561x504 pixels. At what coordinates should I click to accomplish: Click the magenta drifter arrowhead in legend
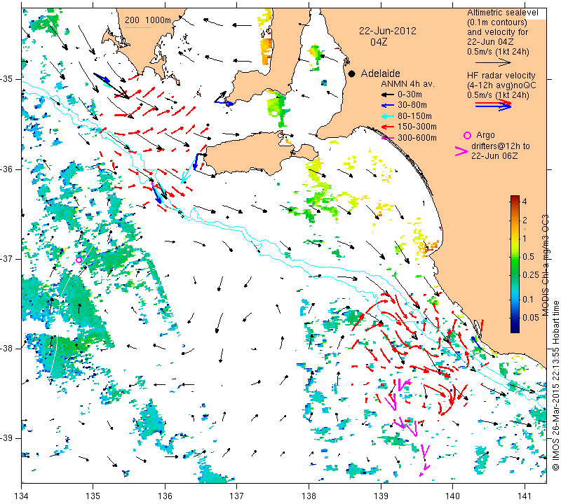[x=461, y=151]
